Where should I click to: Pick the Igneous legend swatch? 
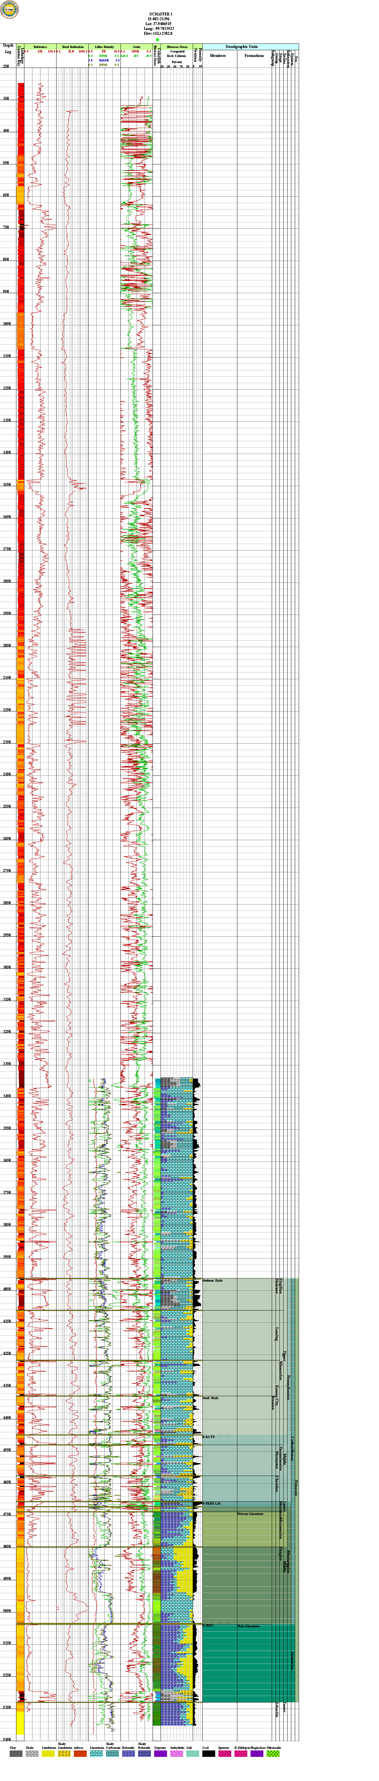tap(225, 1753)
